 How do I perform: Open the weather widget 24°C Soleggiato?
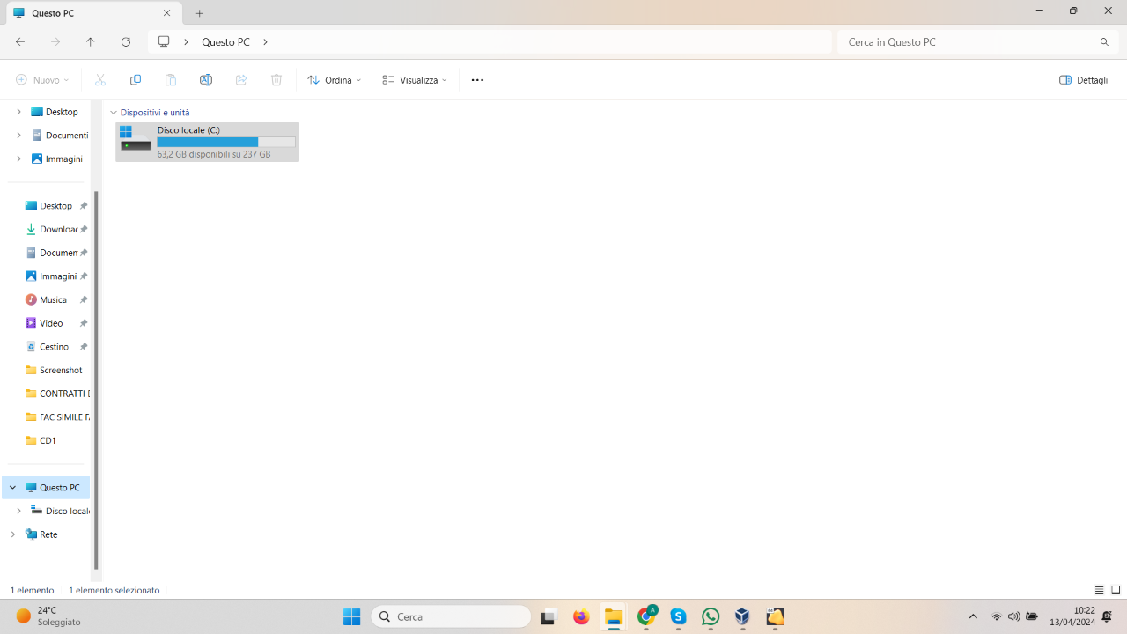(x=49, y=616)
